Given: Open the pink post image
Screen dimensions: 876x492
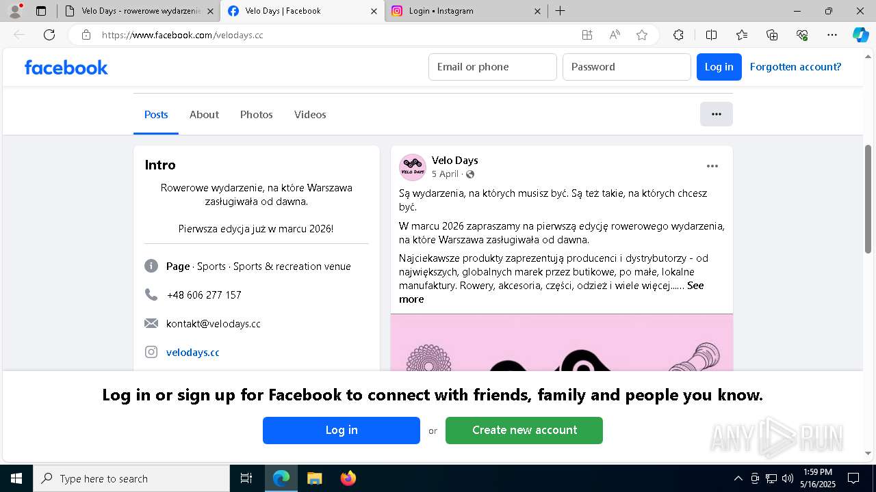Looking at the screenshot, I should (x=562, y=342).
